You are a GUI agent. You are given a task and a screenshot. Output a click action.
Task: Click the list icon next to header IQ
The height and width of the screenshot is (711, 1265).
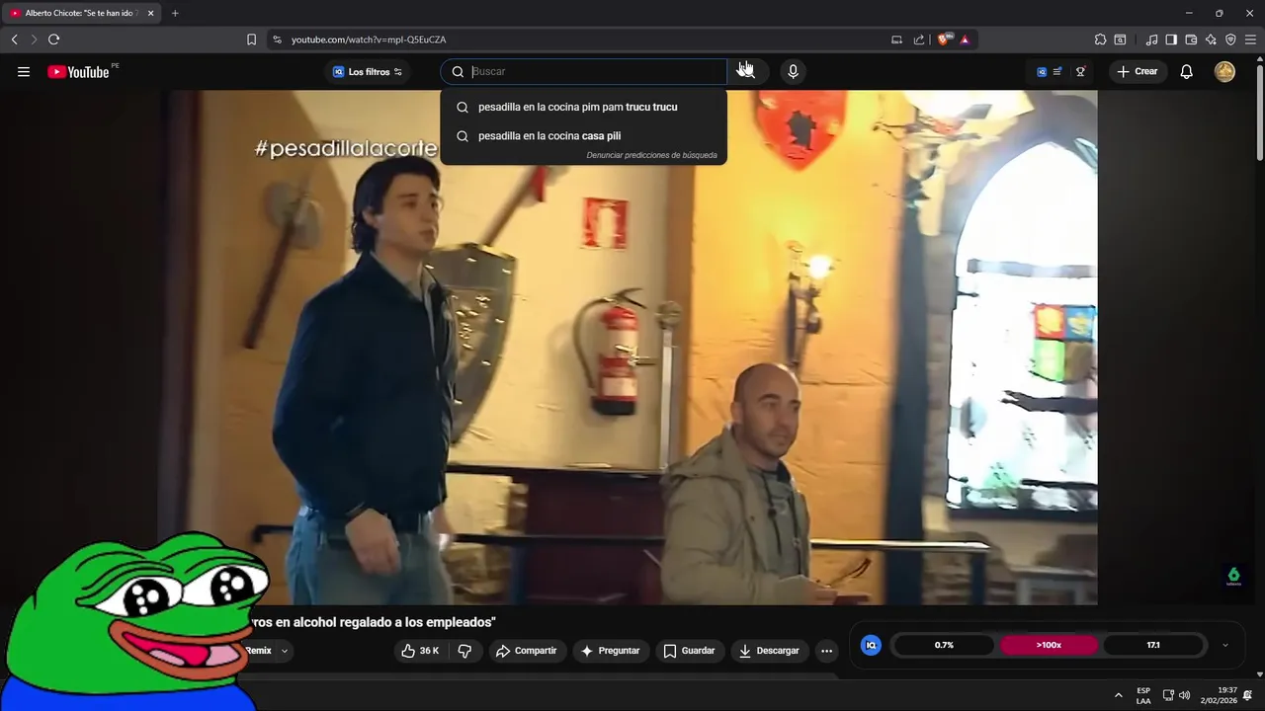tap(1057, 71)
